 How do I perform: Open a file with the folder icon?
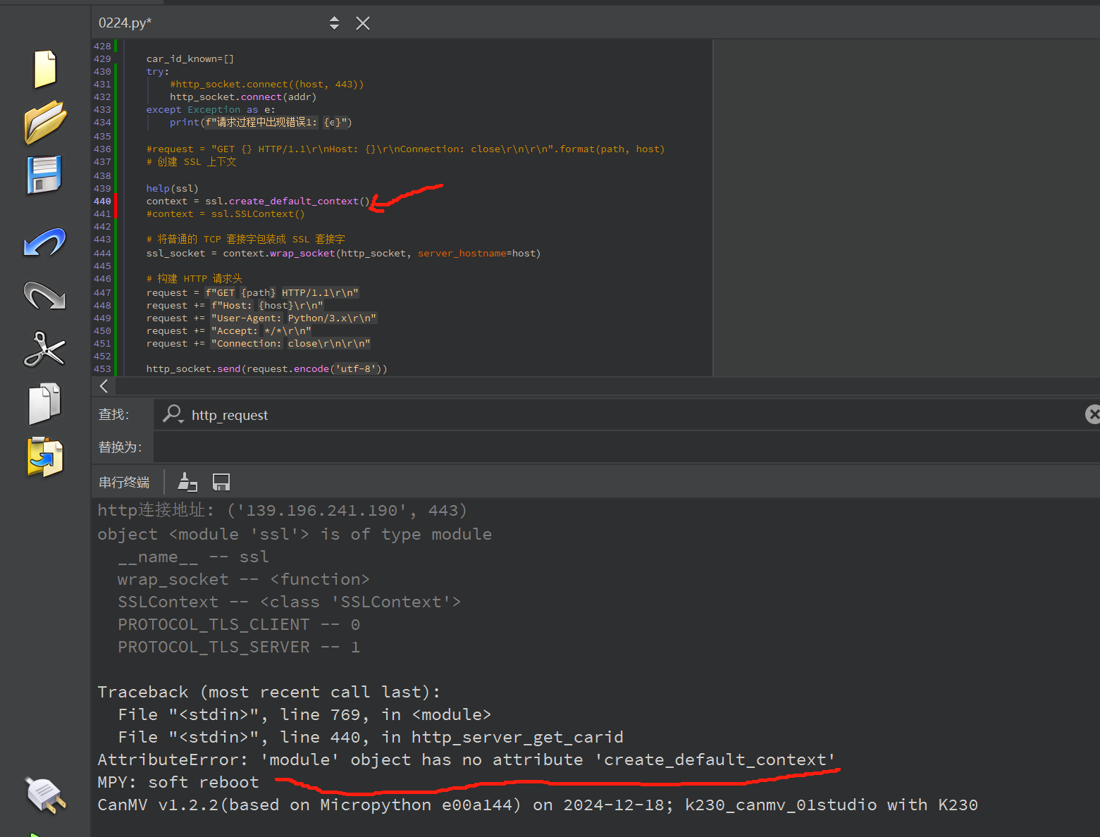pyautogui.click(x=45, y=121)
